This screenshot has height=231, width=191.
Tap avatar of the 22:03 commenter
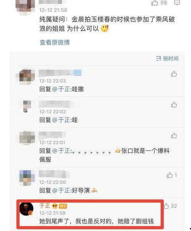click(26, 76)
